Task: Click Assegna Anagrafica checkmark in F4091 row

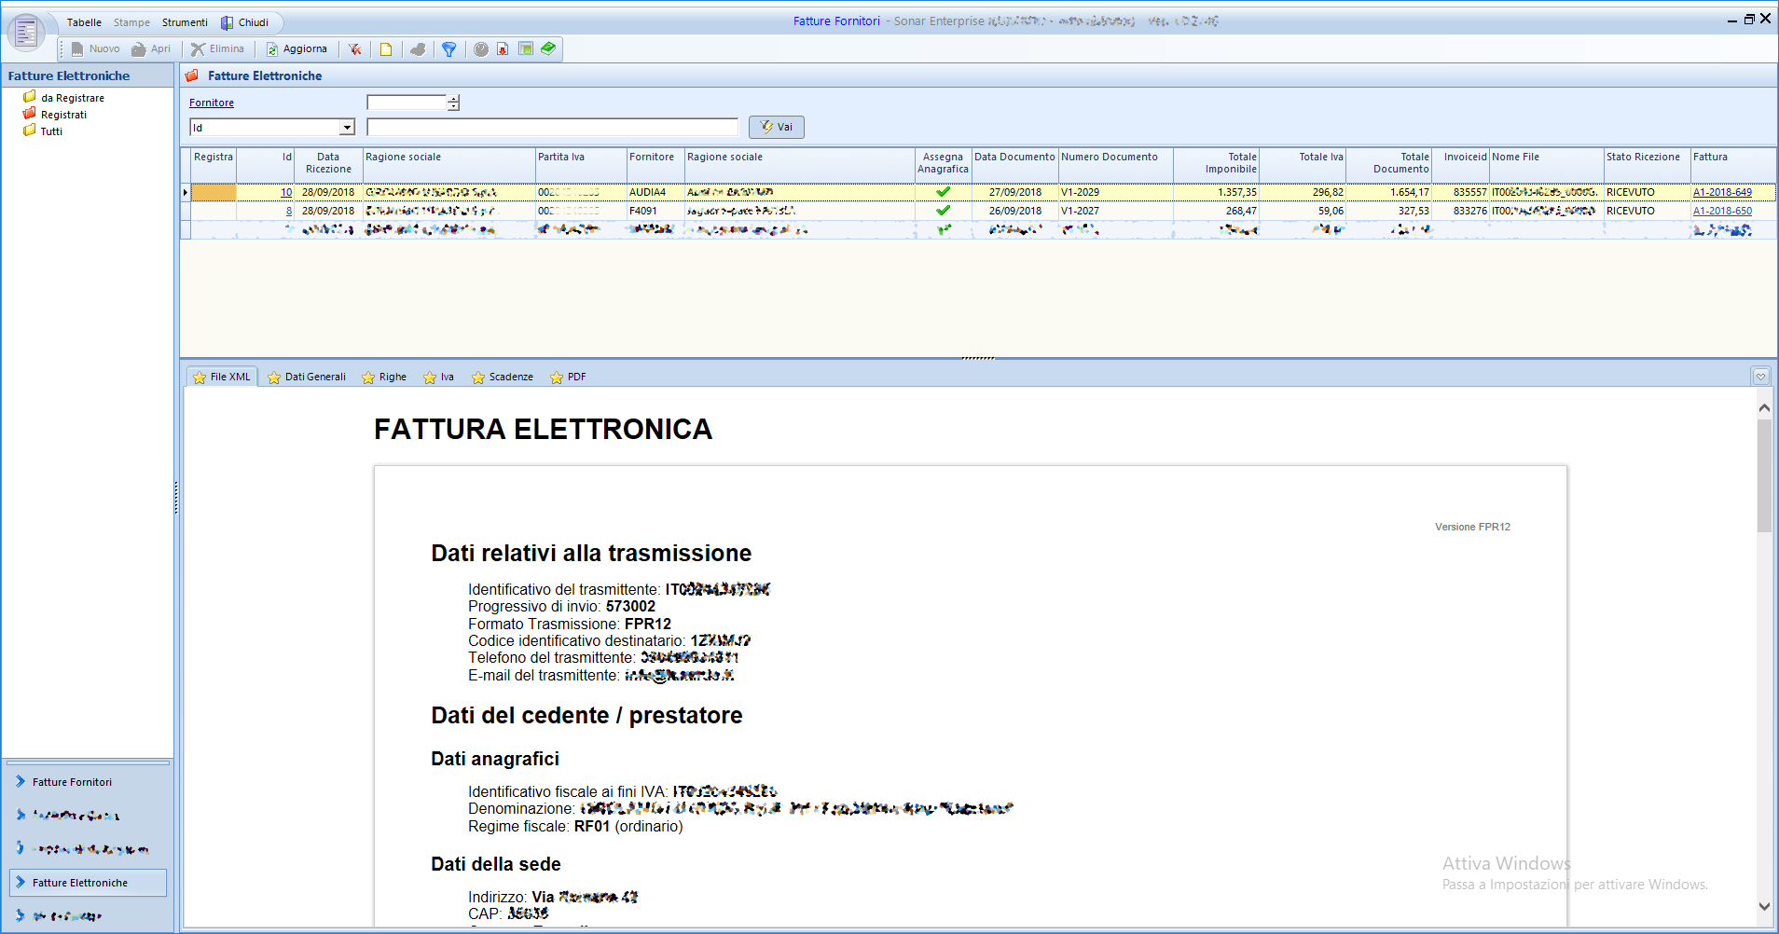Action: click(x=943, y=211)
